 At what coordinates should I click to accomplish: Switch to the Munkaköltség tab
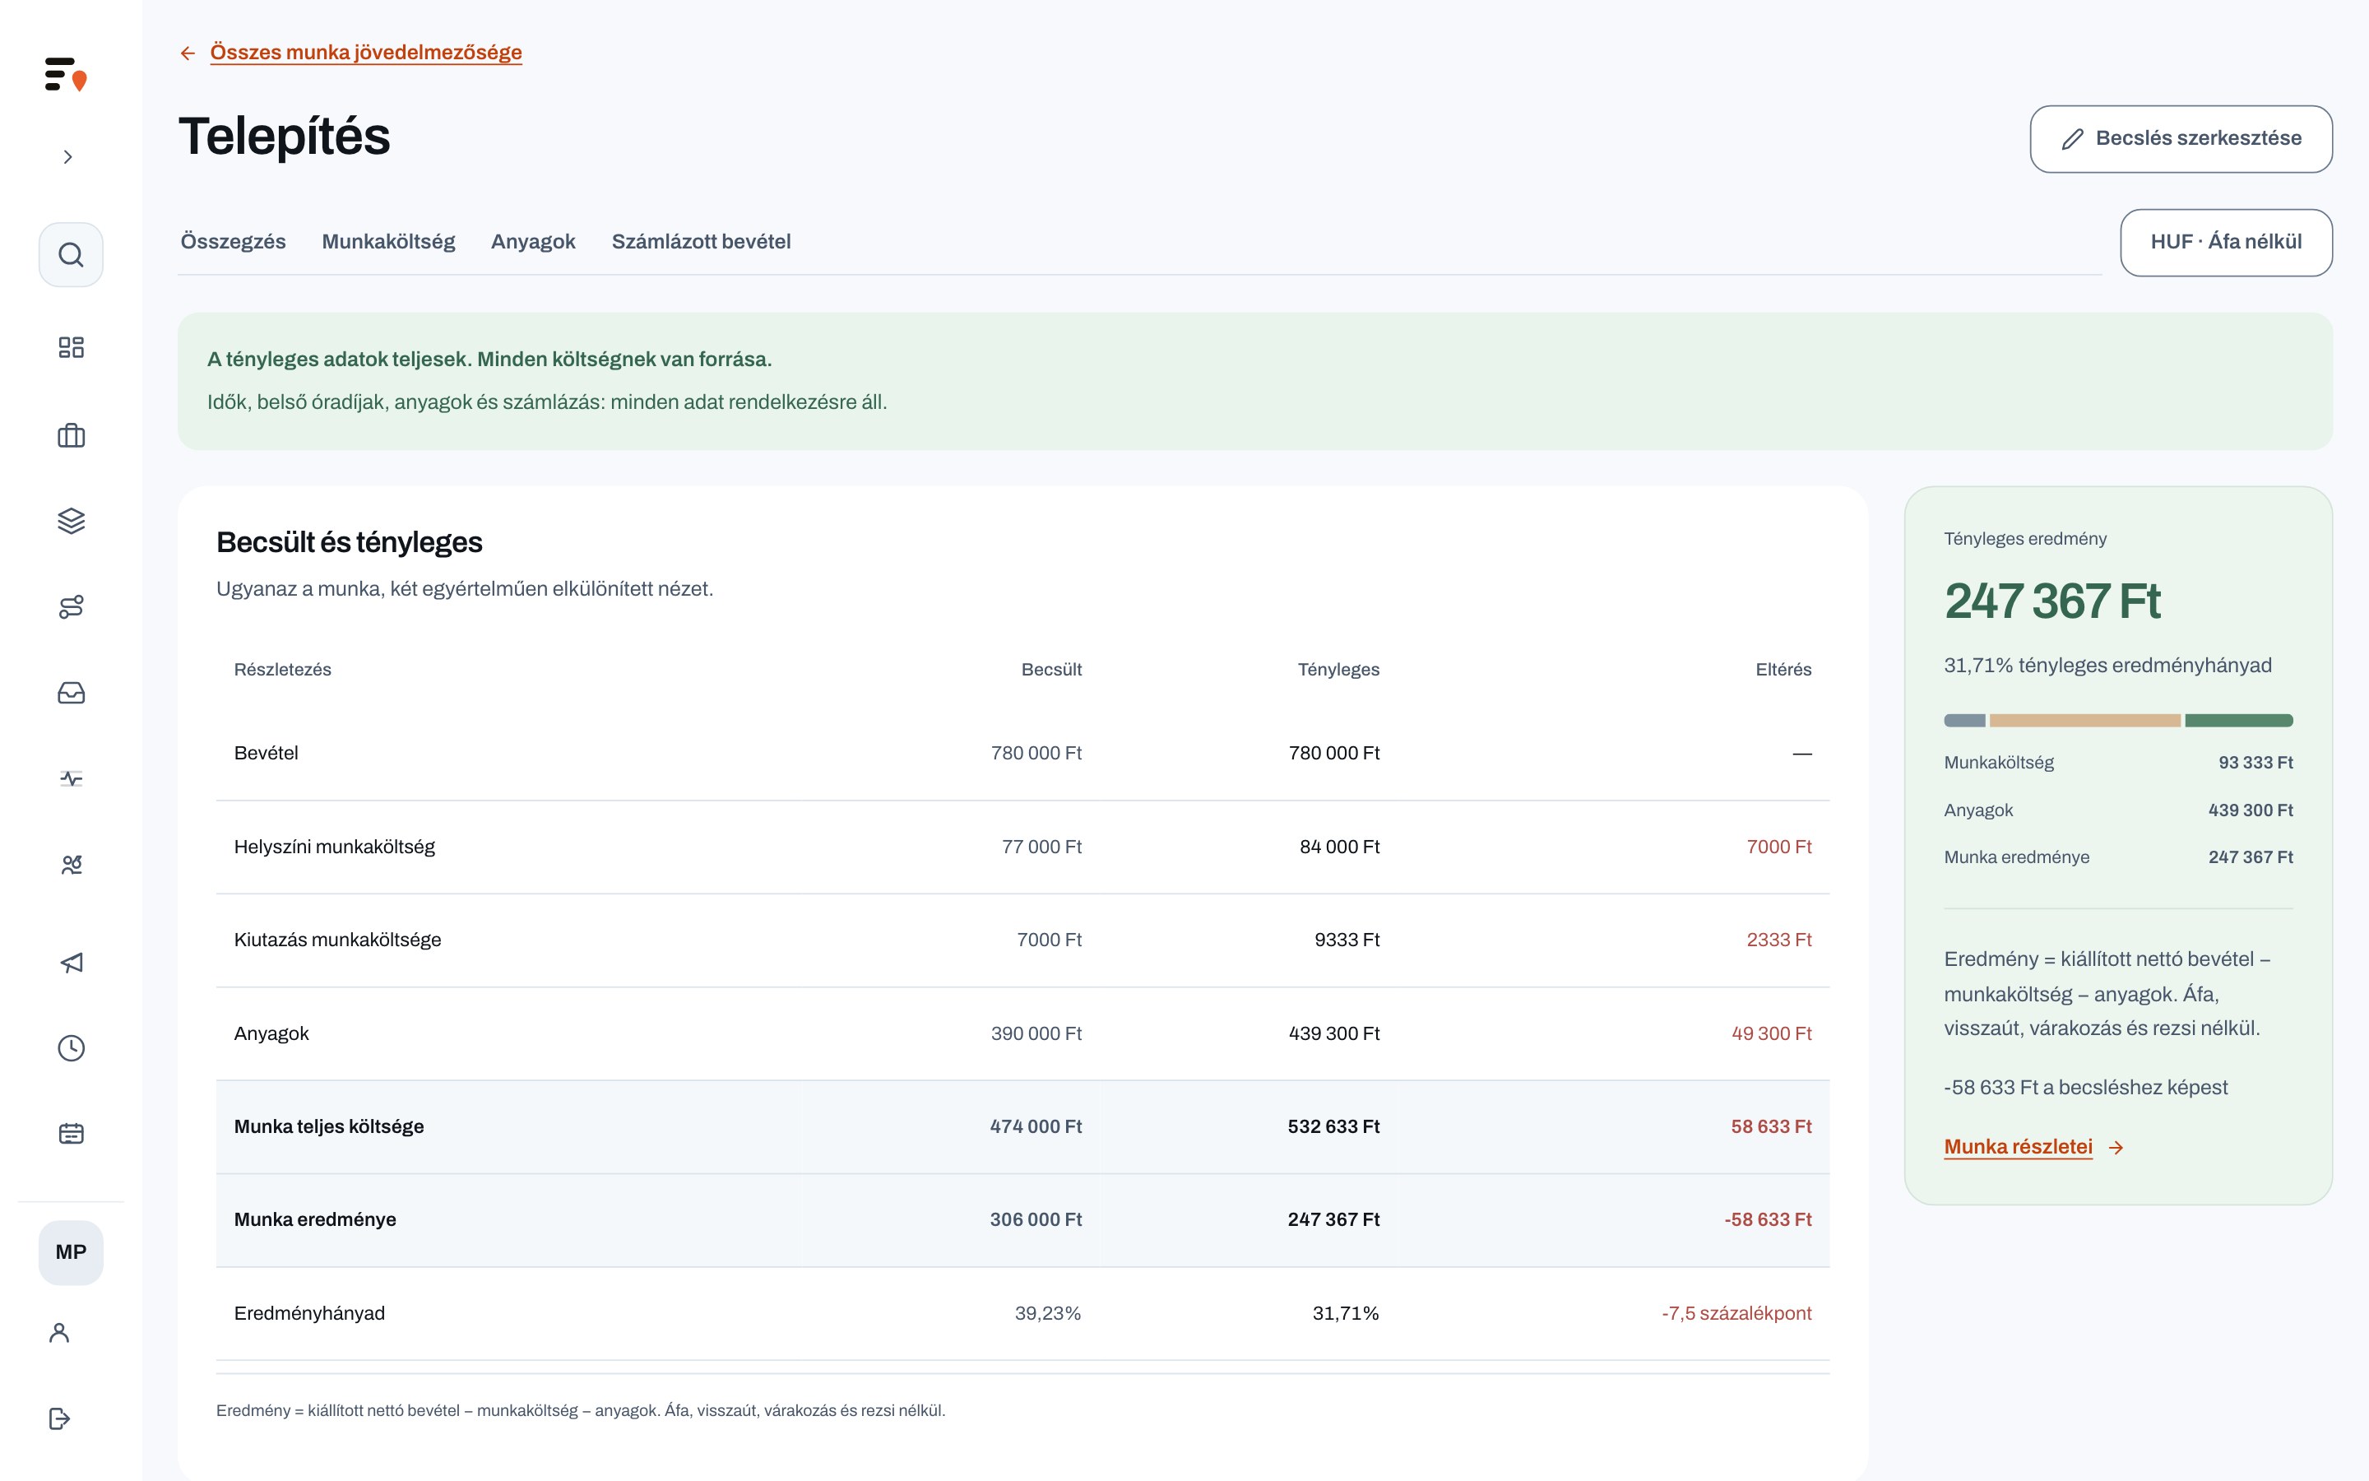(x=388, y=241)
